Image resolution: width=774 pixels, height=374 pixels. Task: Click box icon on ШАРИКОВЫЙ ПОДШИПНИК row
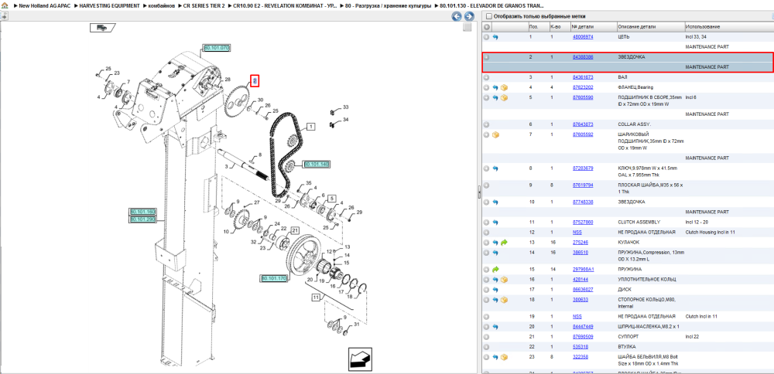(495, 134)
